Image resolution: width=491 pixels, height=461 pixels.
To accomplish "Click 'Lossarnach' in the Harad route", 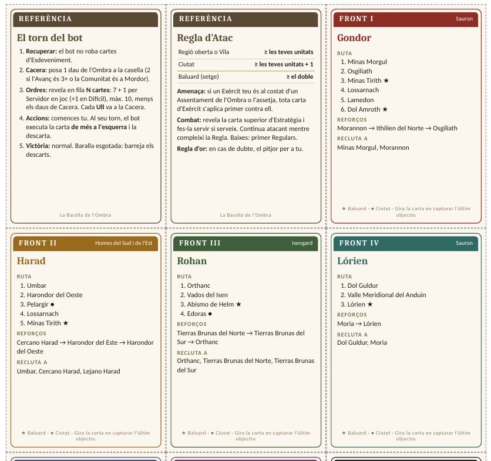I will click(43, 314).
